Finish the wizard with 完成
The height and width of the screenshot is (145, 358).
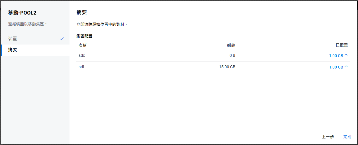pyautogui.click(x=347, y=137)
